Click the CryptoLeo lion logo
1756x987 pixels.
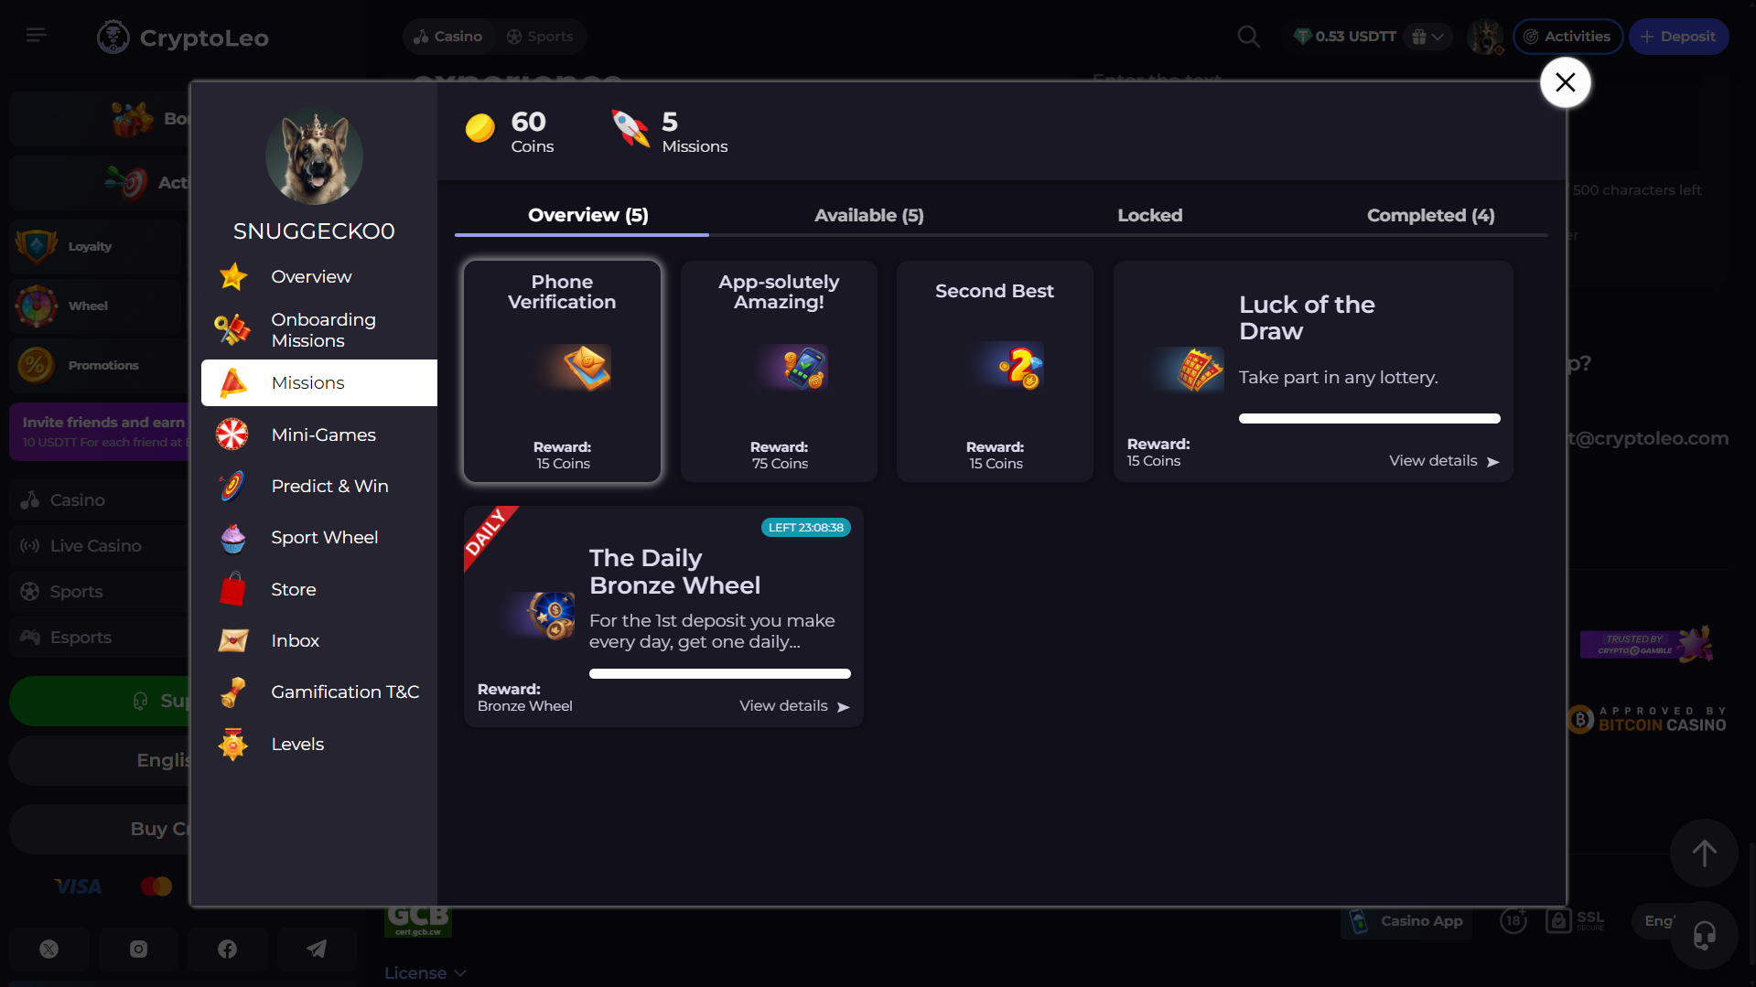(x=113, y=38)
